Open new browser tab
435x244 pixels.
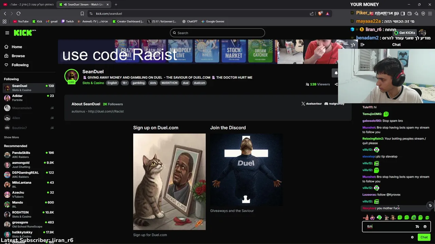pos(116,4)
